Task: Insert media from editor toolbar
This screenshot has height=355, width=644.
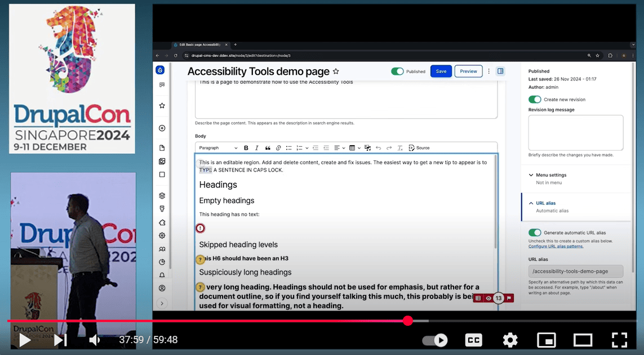Action: [x=367, y=148]
